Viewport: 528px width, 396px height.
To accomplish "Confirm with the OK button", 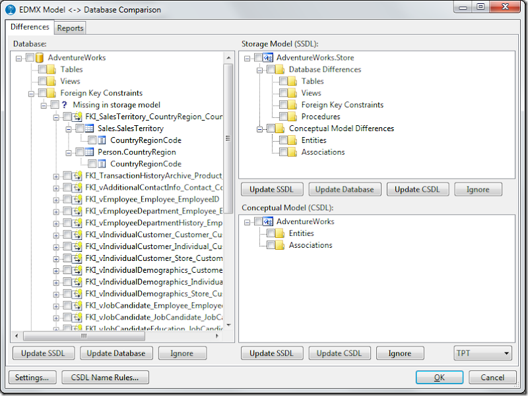I will (439, 378).
